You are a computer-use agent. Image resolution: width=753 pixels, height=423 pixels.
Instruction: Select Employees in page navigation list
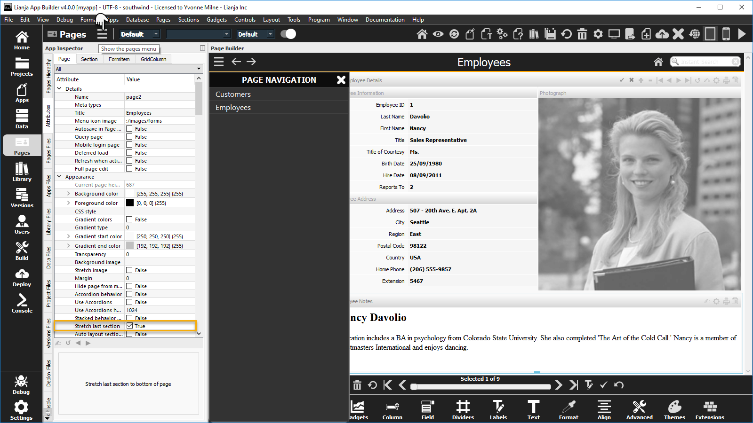[233, 108]
